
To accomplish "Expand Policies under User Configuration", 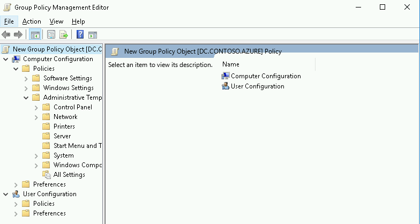I will pos(16,204).
